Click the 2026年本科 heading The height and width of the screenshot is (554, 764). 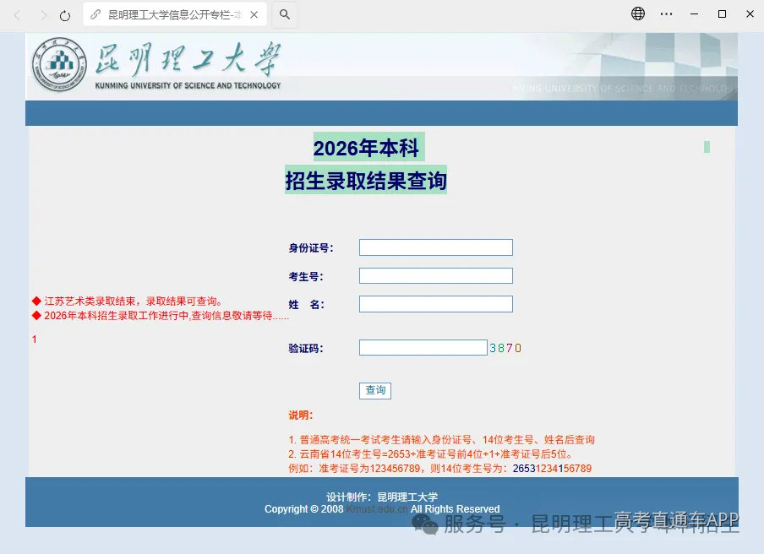point(367,148)
